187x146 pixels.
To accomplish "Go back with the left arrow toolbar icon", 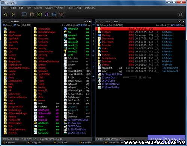I will 6,14.
